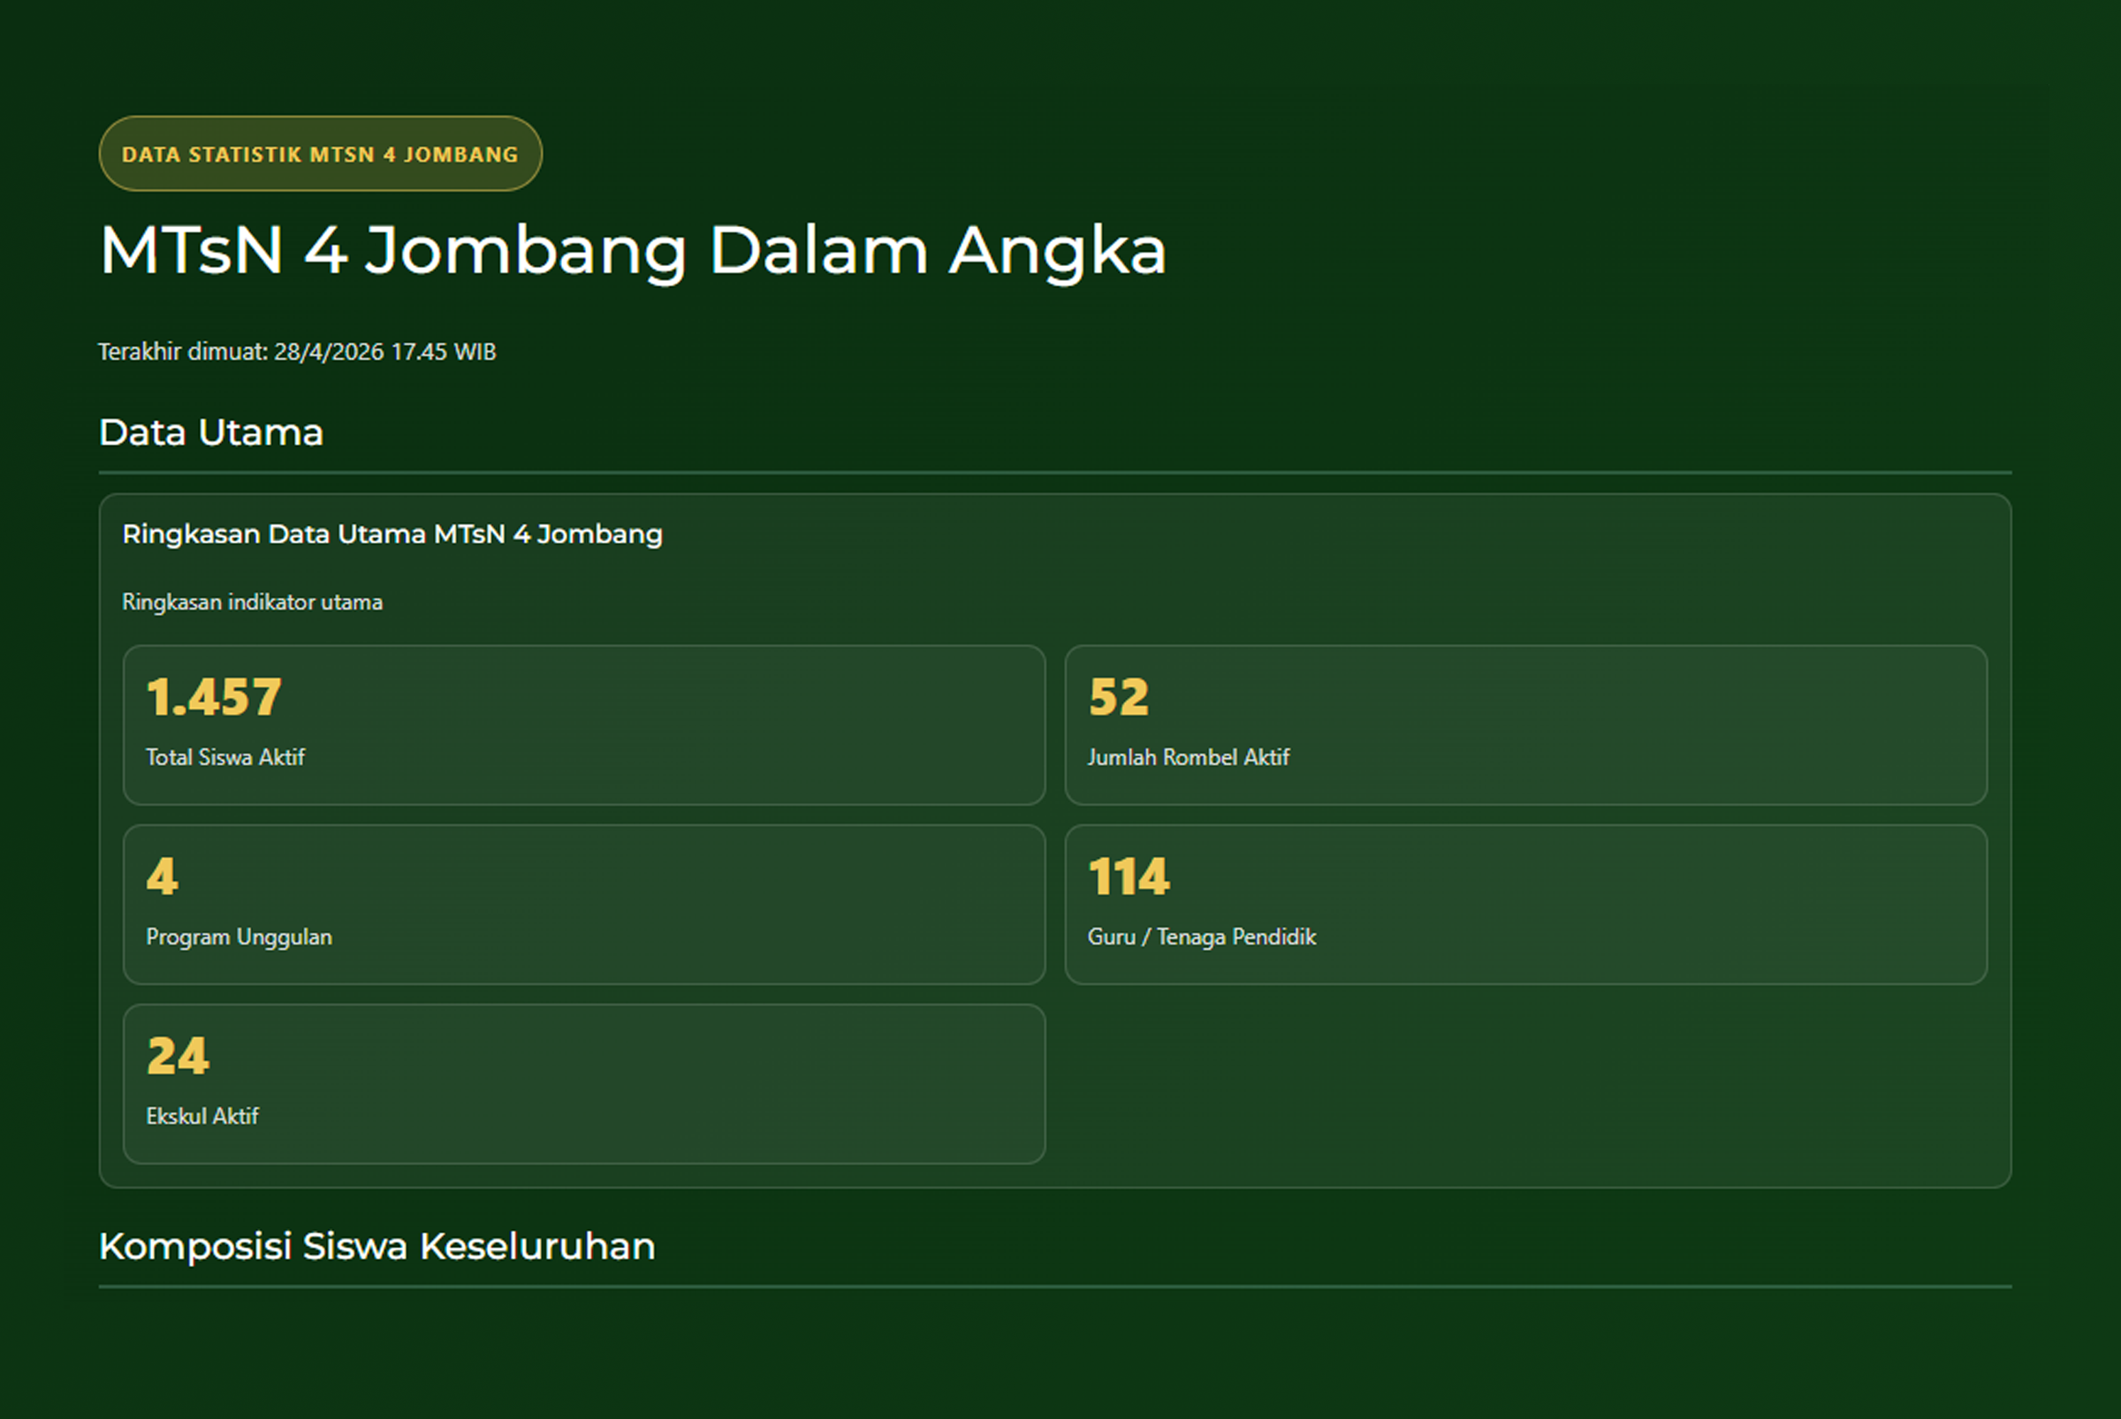The width and height of the screenshot is (2121, 1419).
Task: Click the Terakhir dimuat timestamp text
Action: click(x=297, y=352)
